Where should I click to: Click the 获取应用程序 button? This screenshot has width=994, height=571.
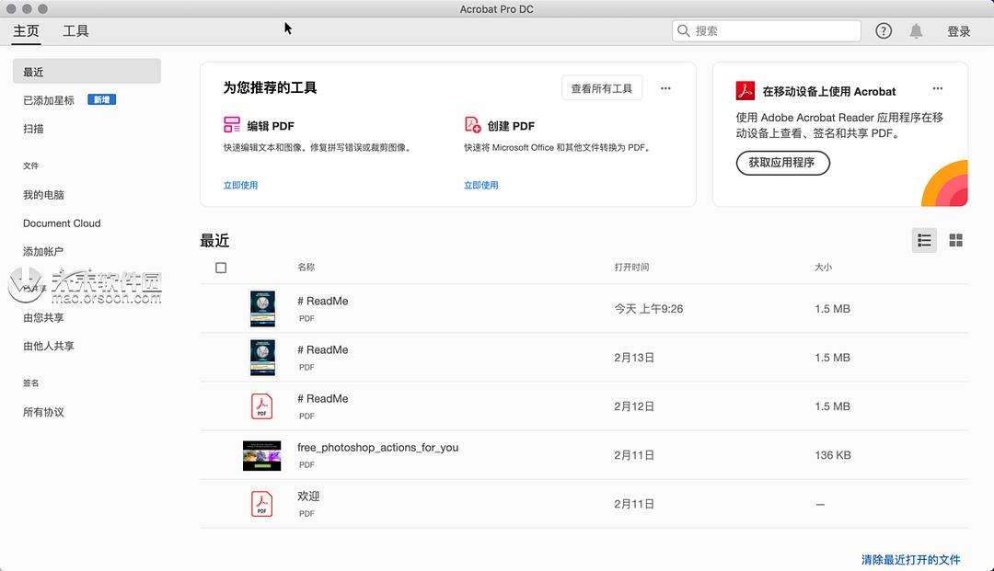coord(782,163)
